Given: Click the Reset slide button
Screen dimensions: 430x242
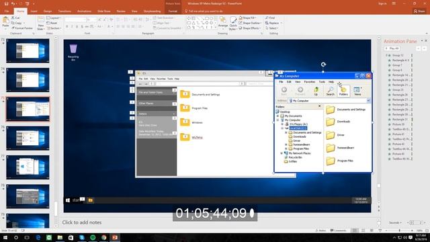Looking at the screenshot, I should [x=52, y=23].
